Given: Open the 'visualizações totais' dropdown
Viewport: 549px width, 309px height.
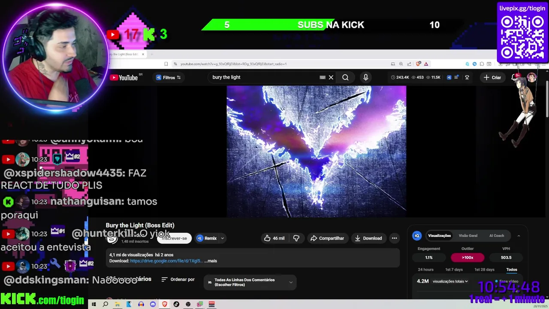Looking at the screenshot, I should (x=450, y=282).
